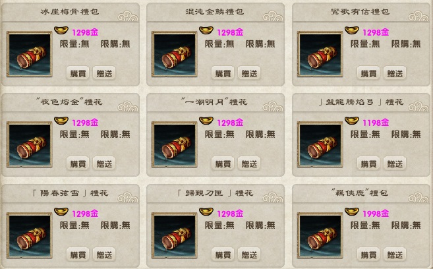Gift the 陽春弦雪禮花 item
This screenshot has width=433, height=269.
tap(104, 254)
